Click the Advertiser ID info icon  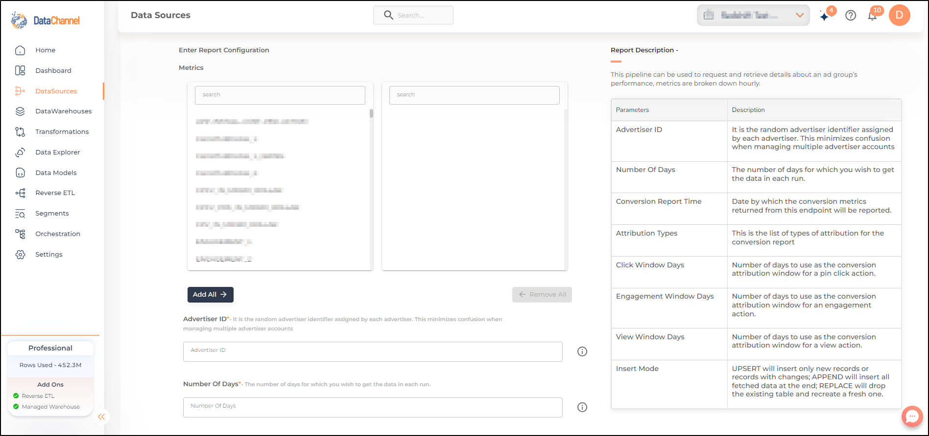582,351
